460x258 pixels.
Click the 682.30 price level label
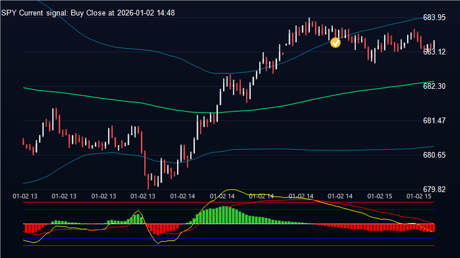tap(434, 86)
